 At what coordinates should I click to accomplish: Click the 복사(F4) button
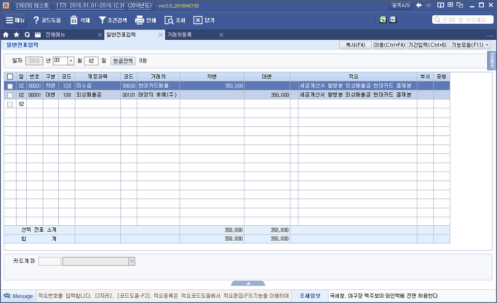pos(355,45)
